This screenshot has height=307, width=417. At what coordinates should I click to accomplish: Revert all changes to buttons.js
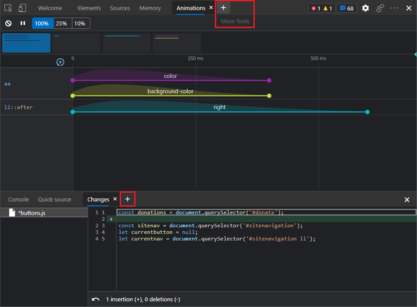click(96, 299)
